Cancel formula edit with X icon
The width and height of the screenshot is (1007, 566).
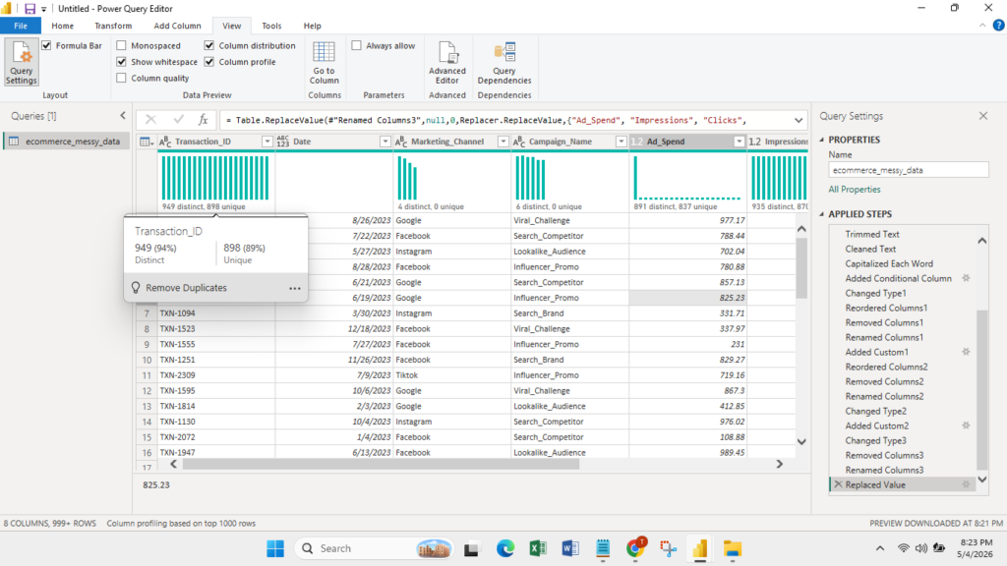tap(150, 119)
